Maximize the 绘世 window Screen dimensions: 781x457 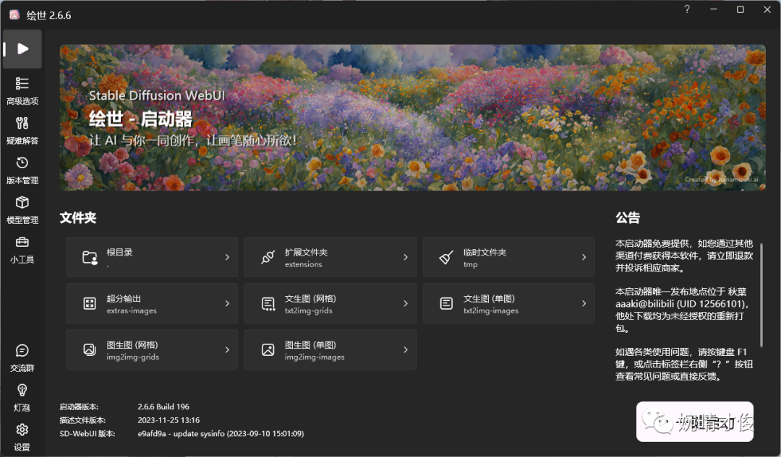(741, 9)
